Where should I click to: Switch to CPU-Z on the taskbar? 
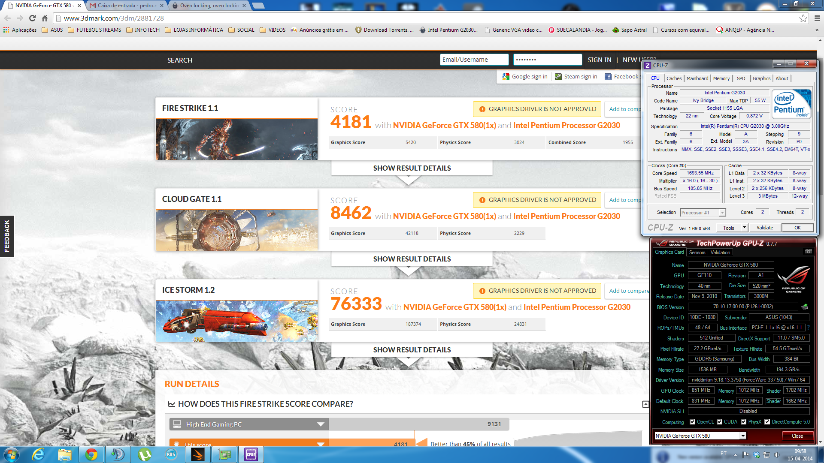point(251,454)
